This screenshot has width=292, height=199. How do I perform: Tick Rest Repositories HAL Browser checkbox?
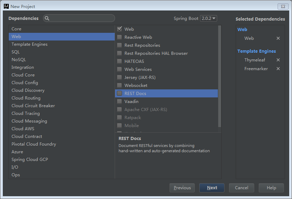pyautogui.click(x=119, y=53)
